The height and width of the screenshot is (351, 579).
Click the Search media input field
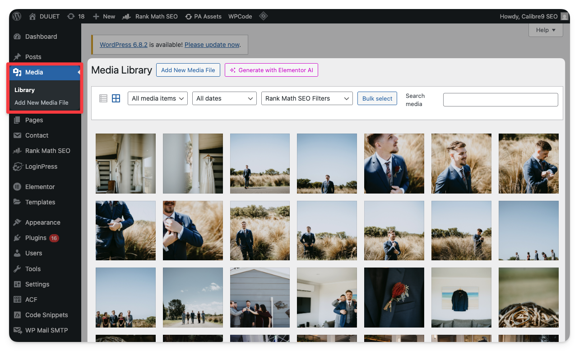point(500,100)
